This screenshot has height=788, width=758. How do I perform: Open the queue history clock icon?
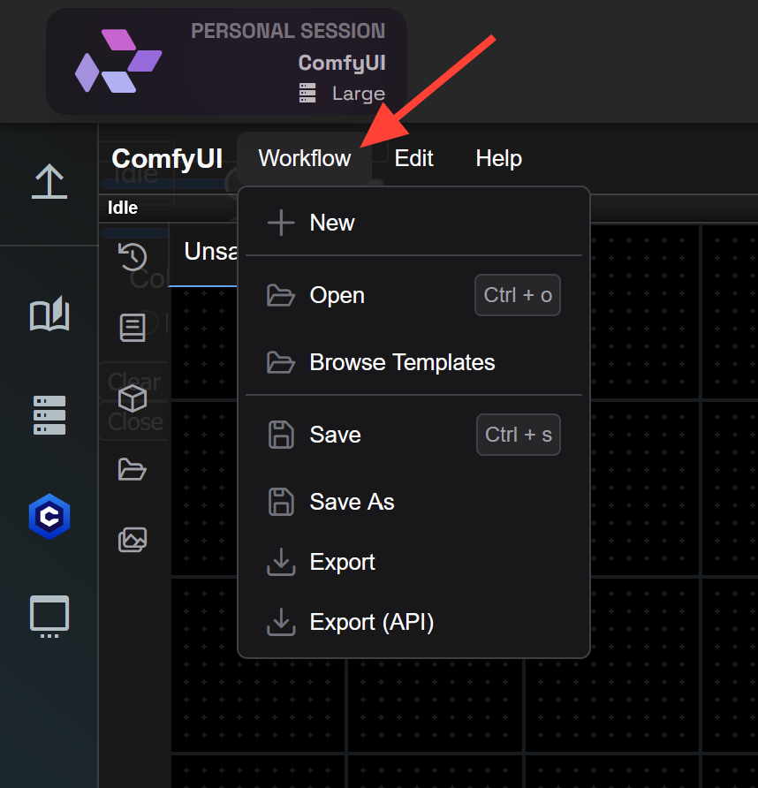click(133, 257)
